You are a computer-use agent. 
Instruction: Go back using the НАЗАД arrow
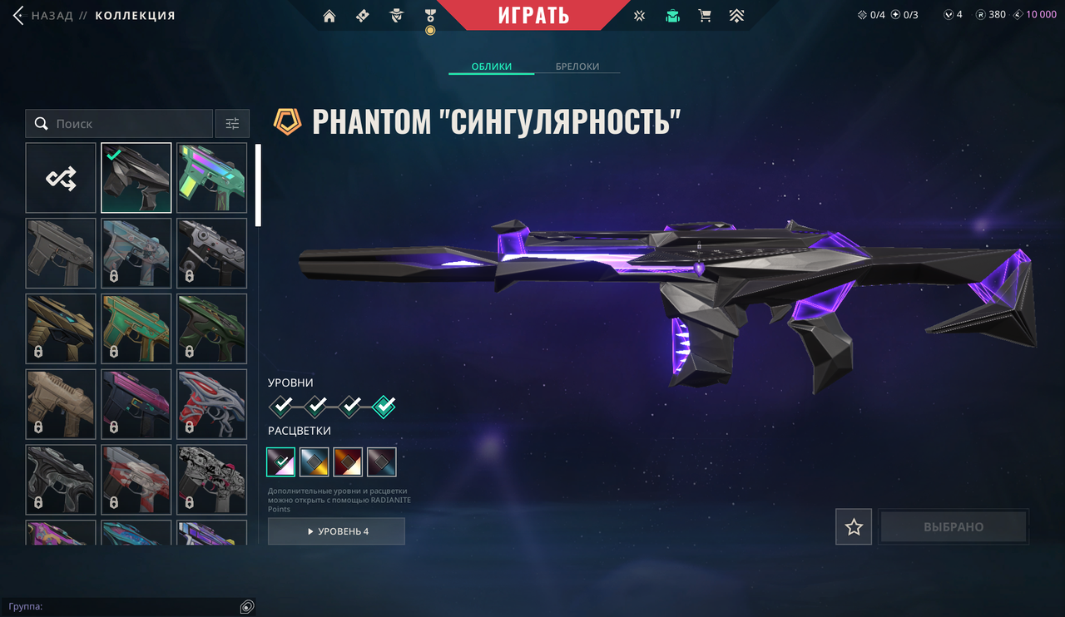point(18,15)
